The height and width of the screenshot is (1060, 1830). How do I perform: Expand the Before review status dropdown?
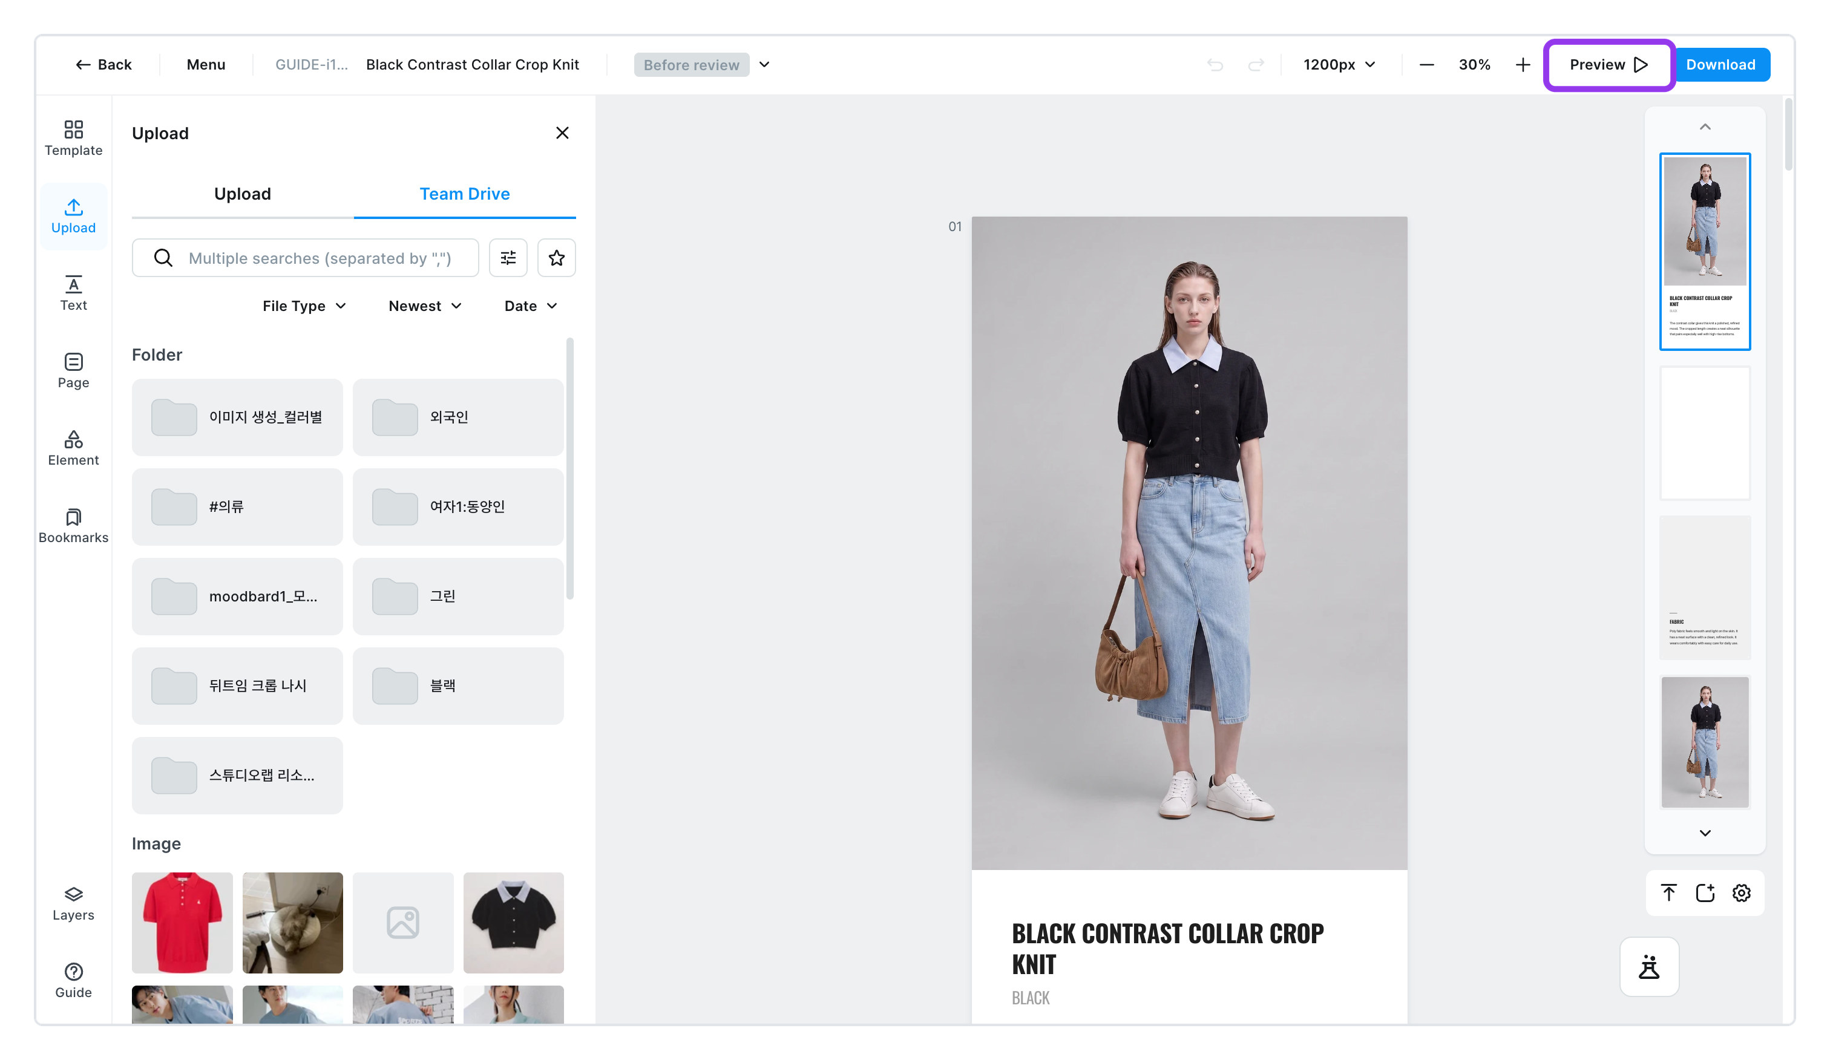coord(764,65)
